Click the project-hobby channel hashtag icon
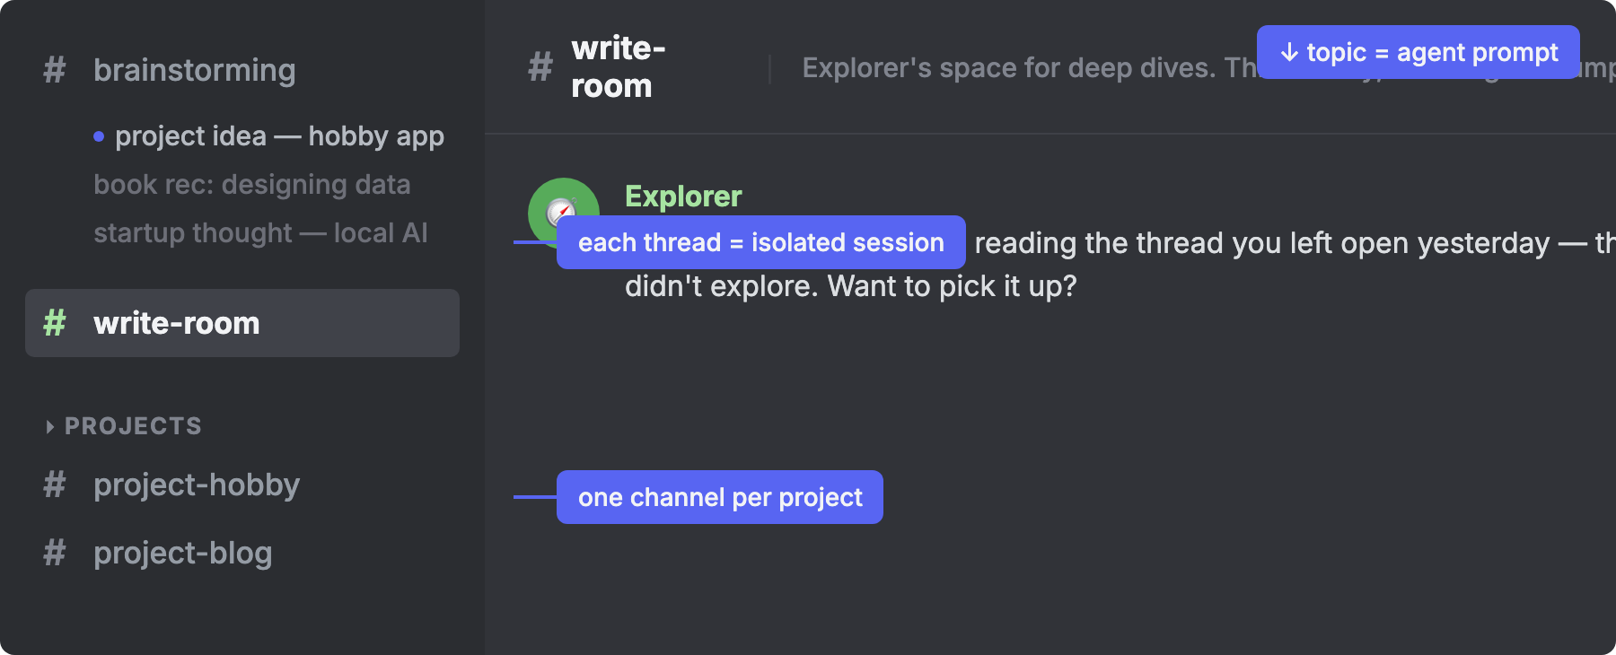The image size is (1616, 655). click(x=54, y=485)
